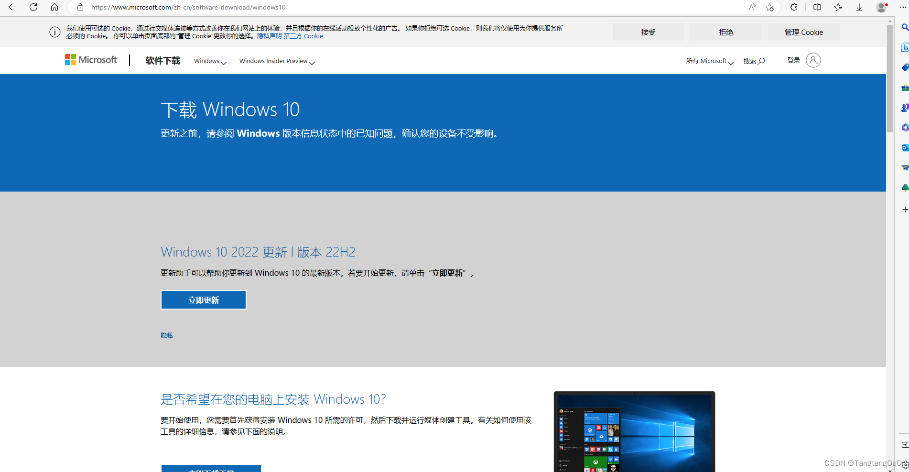The width and height of the screenshot is (909, 472).
Task: View site information lock icon
Action: click(x=80, y=7)
